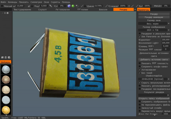
Task: Click the pen pressure icon beside Рад
Action: click(x=29, y=6)
